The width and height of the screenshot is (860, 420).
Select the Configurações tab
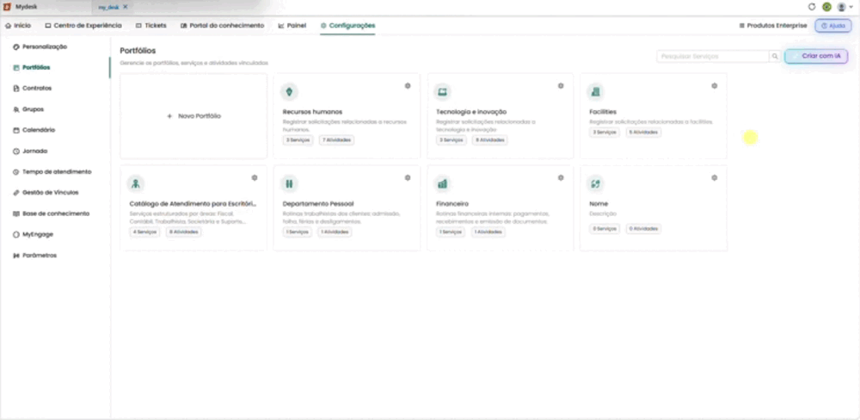pyautogui.click(x=347, y=25)
